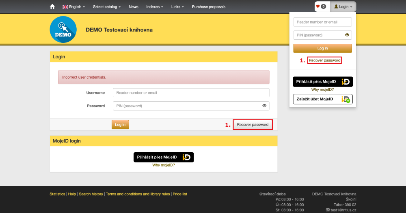Show password in the Login form PIN field

pos(264,106)
